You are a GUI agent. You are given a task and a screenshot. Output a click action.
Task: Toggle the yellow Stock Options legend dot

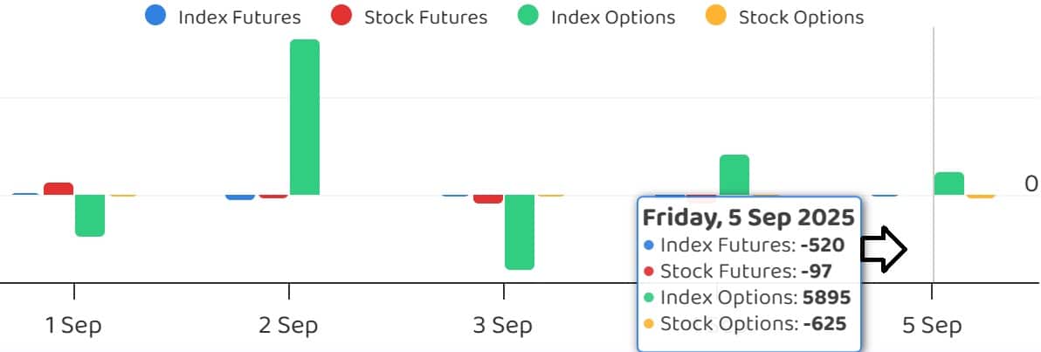pos(716,16)
